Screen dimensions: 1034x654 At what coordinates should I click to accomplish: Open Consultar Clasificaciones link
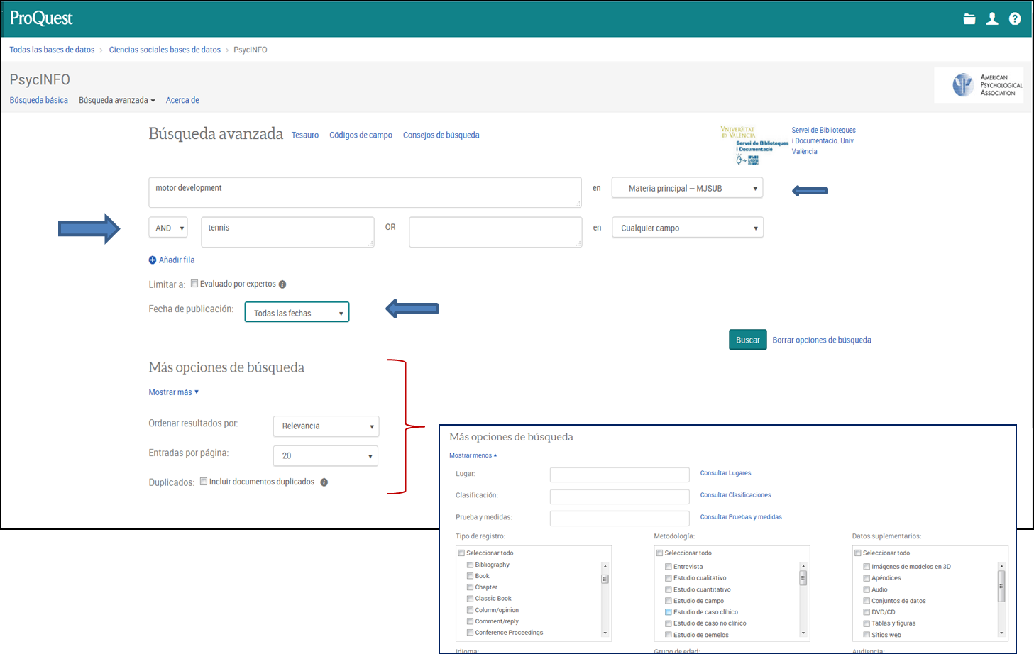click(735, 495)
